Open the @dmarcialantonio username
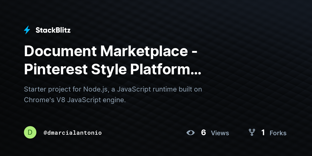This screenshot has height=156, width=312. [73, 133]
